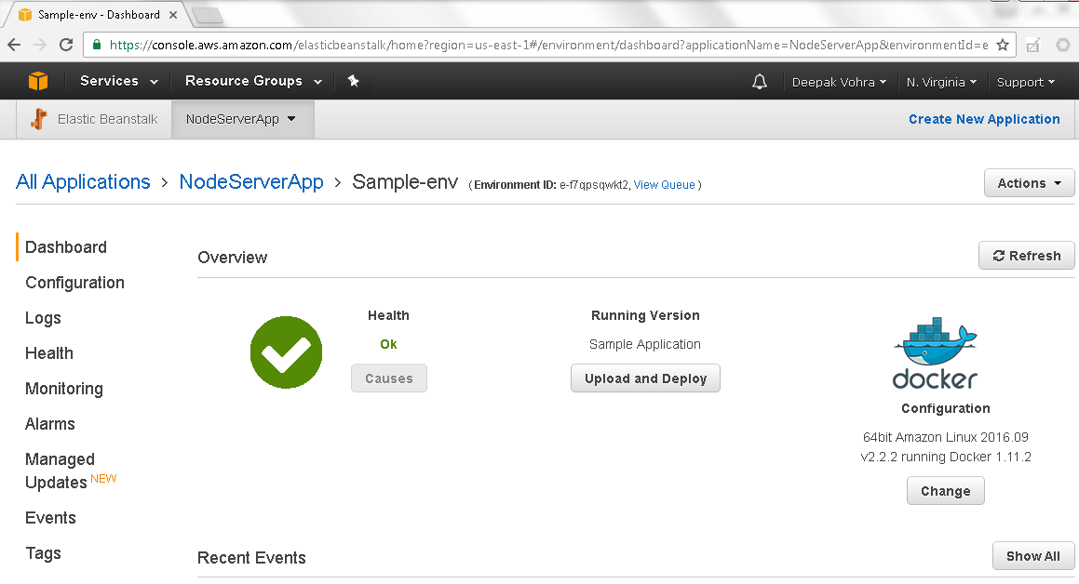1079x584 pixels.
Task: Go back with the browser back arrow
Action: pyautogui.click(x=14, y=46)
